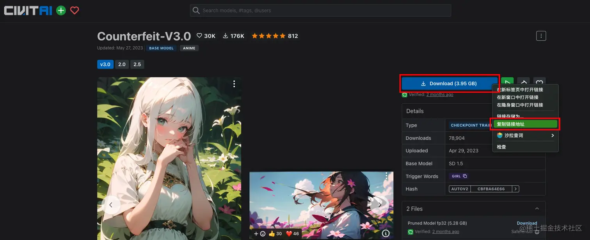Click the info icon on the second image
Viewport: 590px width, 240px height.
386,233
